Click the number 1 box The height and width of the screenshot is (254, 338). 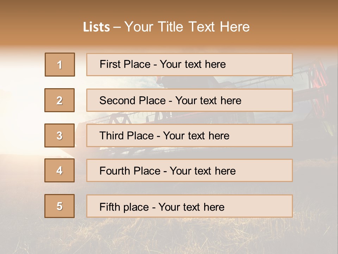60,65
